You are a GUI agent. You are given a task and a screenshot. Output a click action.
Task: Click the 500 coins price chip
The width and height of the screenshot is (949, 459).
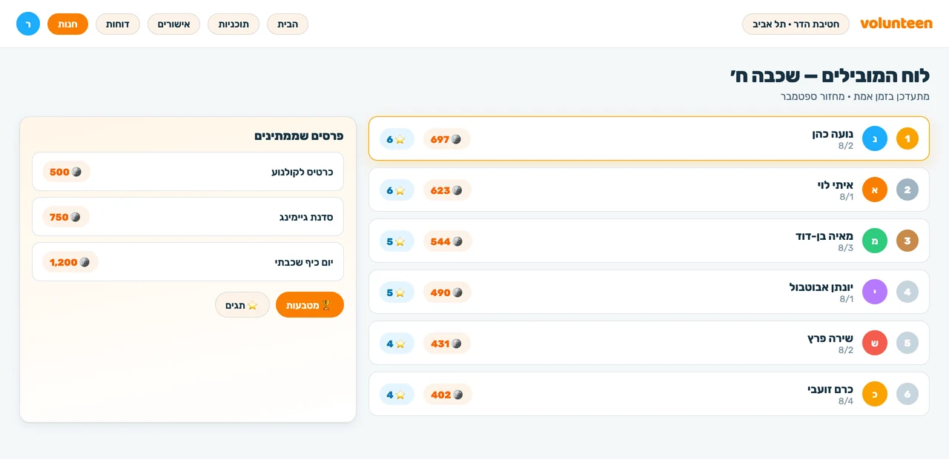click(x=66, y=172)
